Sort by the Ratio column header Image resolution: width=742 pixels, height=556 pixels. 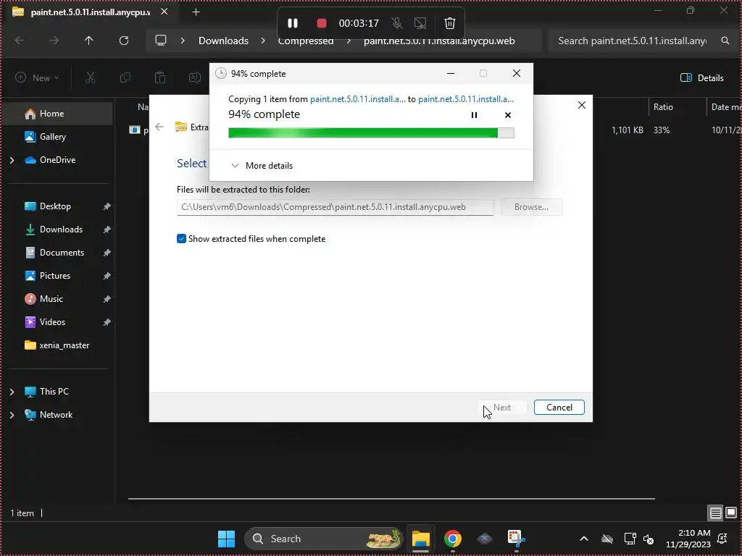tap(663, 107)
